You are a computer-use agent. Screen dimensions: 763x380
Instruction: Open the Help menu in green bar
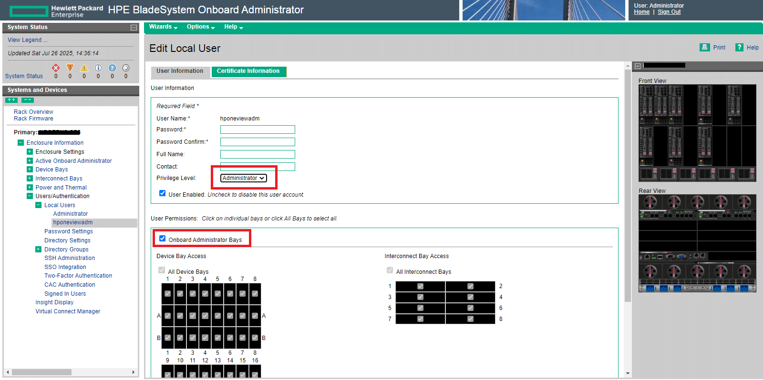(x=234, y=27)
